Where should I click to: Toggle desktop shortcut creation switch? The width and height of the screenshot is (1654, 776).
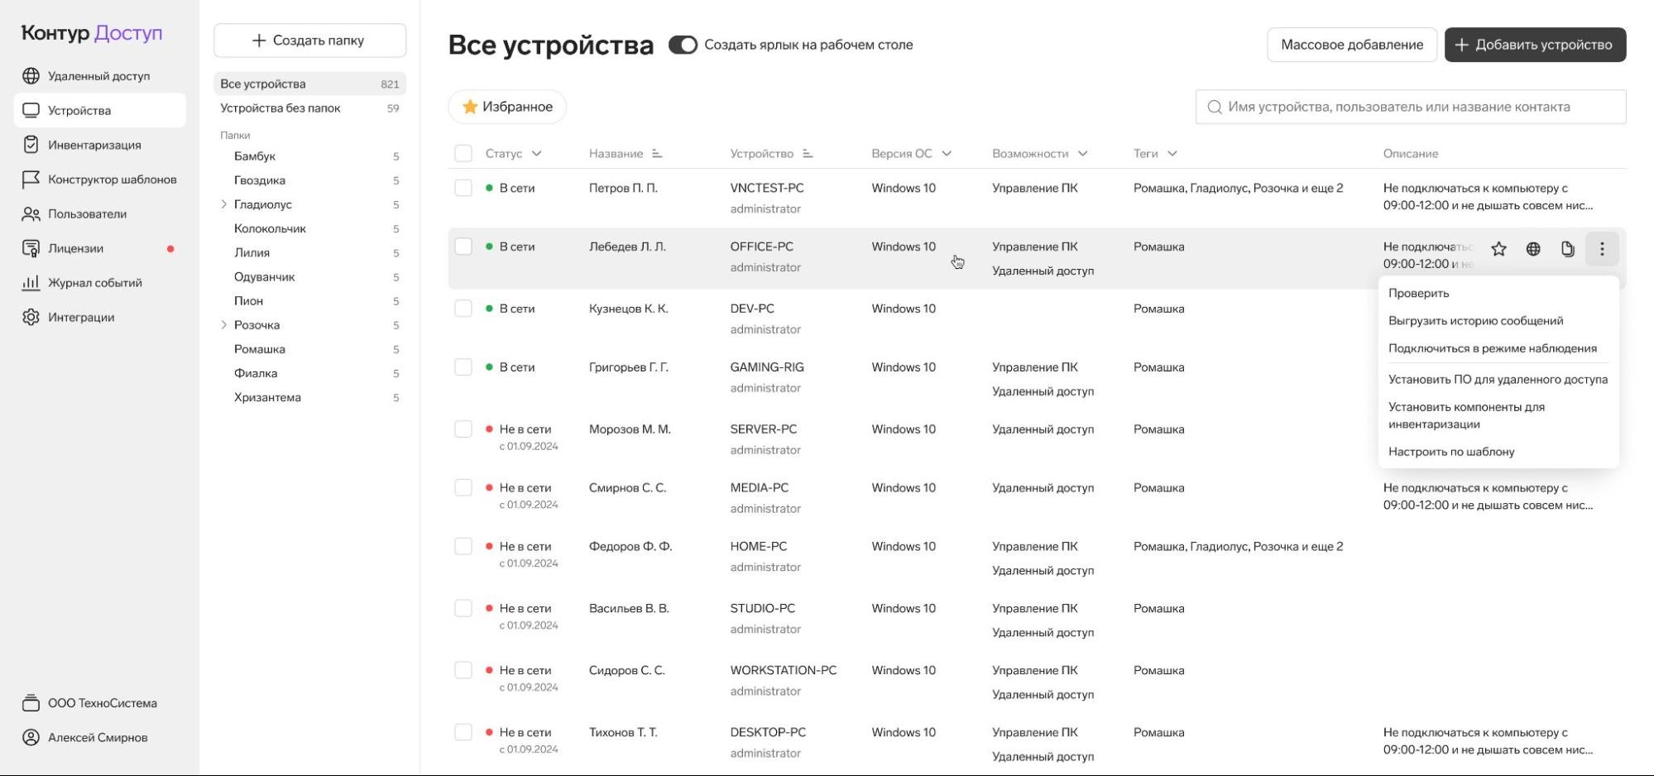683,45
